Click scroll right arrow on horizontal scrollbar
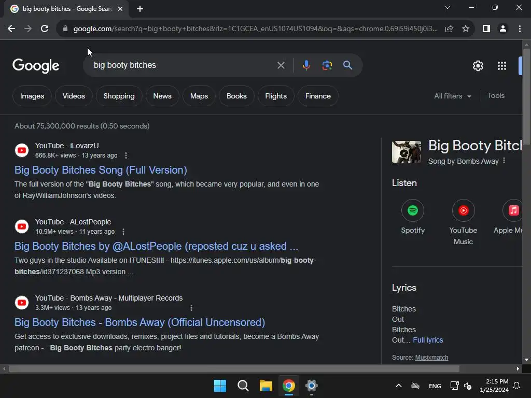Image resolution: width=531 pixels, height=398 pixels. click(x=518, y=368)
